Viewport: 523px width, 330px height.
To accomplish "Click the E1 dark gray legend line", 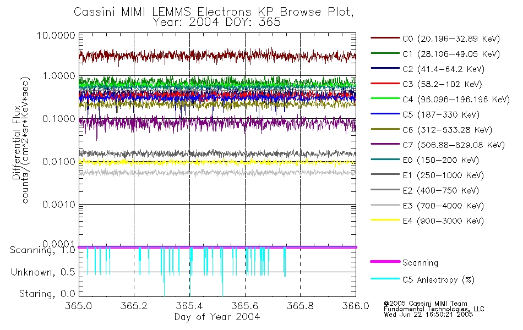I will click(x=385, y=174).
